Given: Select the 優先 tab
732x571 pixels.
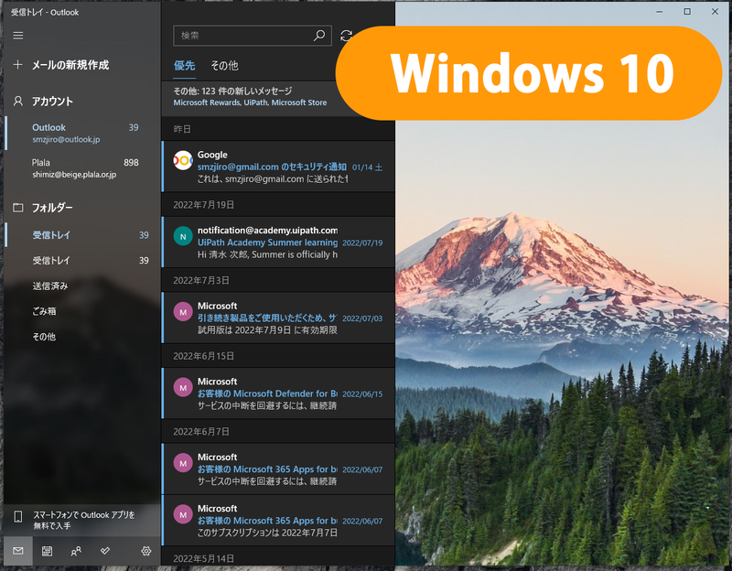Looking at the screenshot, I should coord(185,65).
